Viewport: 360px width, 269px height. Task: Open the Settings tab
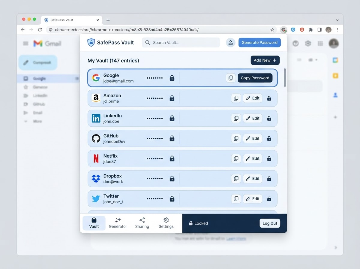tap(166, 223)
